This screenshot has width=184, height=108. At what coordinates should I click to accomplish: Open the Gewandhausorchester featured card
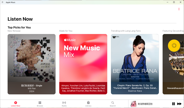click(173, 64)
